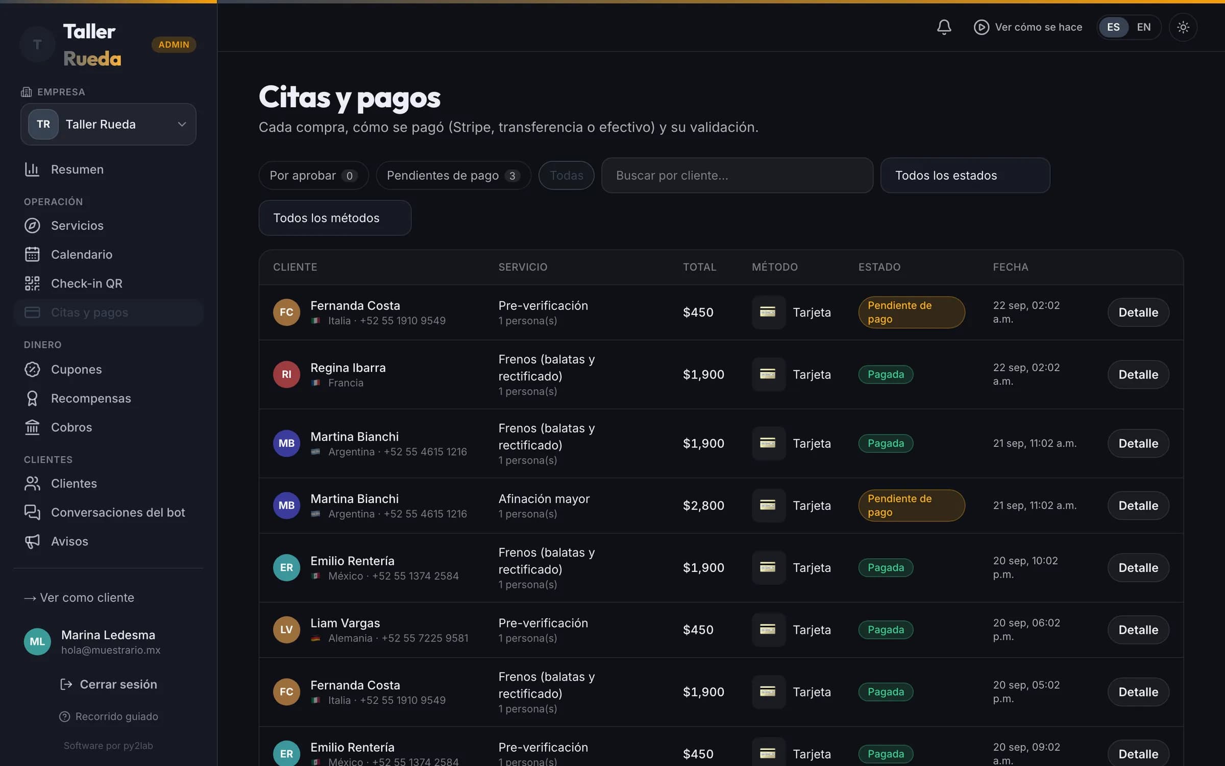Toggle the light theme sun icon
Screen dimensions: 1225x766
[x=1183, y=27]
